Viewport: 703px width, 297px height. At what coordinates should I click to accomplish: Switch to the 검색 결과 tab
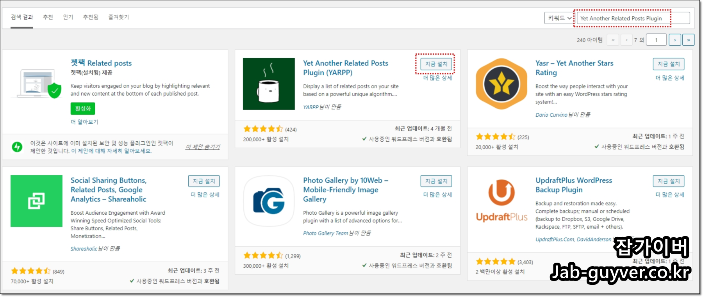(x=22, y=17)
